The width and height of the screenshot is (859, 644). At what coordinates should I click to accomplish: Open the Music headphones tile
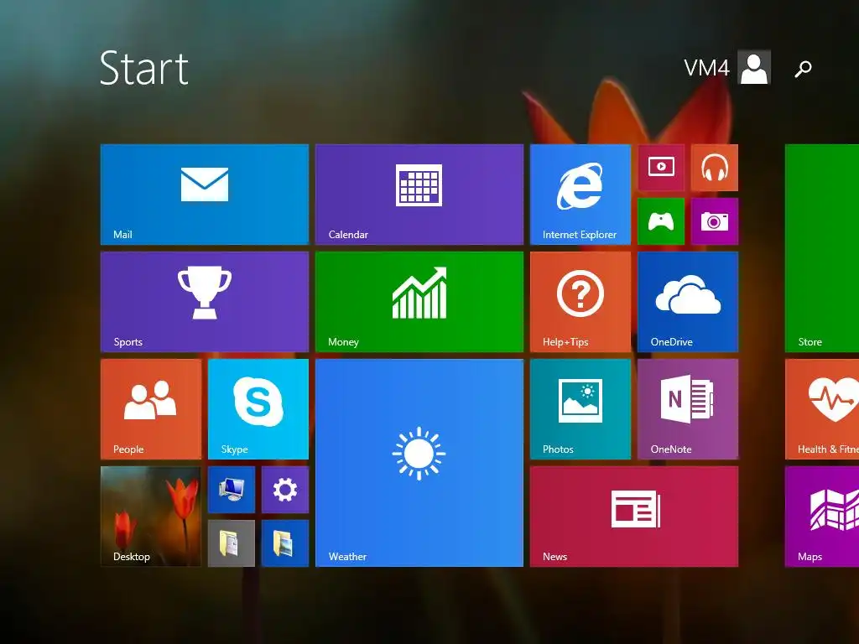click(x=715, y=168)
